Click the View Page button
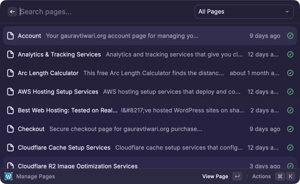300x184 pixels. [x=215, y=176]
